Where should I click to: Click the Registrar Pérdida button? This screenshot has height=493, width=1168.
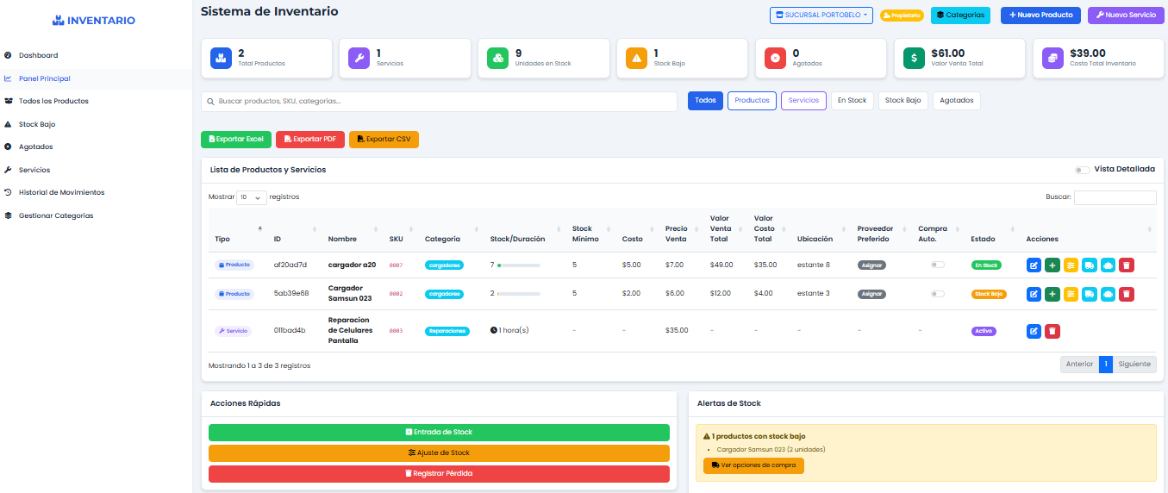(439, 474)
